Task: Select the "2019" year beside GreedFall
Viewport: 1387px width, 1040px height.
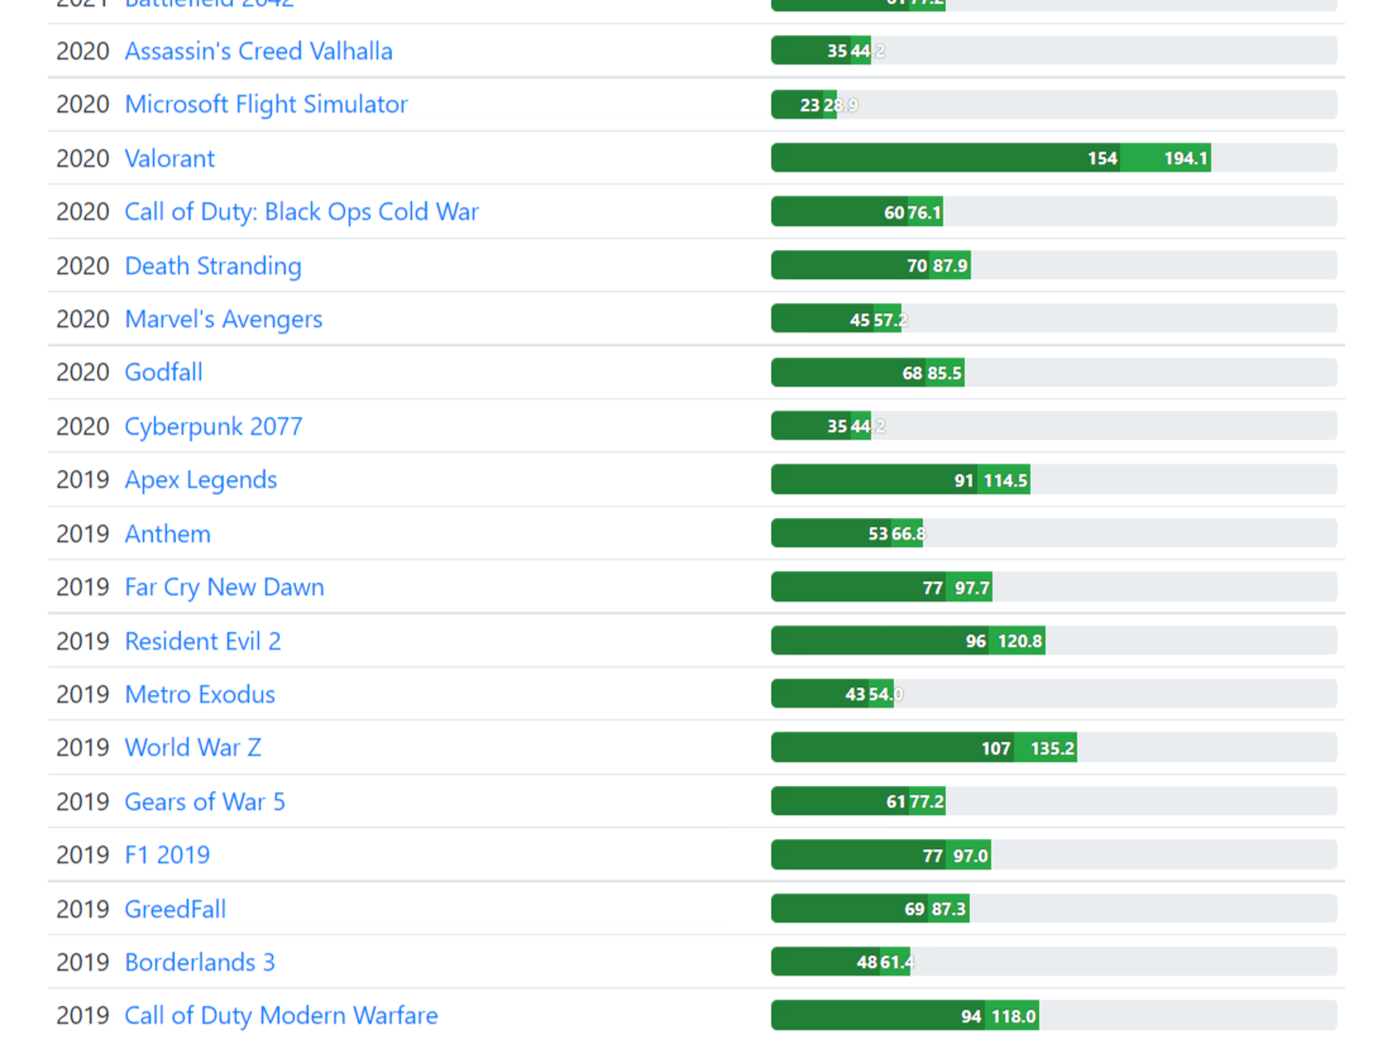Action: 83,909
